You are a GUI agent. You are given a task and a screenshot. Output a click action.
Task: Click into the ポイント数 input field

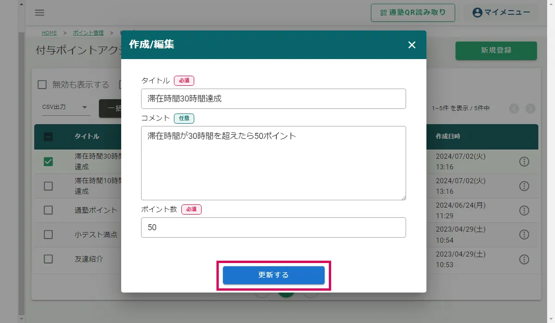click(273, 227)
